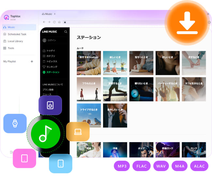Screen dimensions: 212x176
Task: Open 落ちつくとき station thumbnail
Action: point(141,63)
